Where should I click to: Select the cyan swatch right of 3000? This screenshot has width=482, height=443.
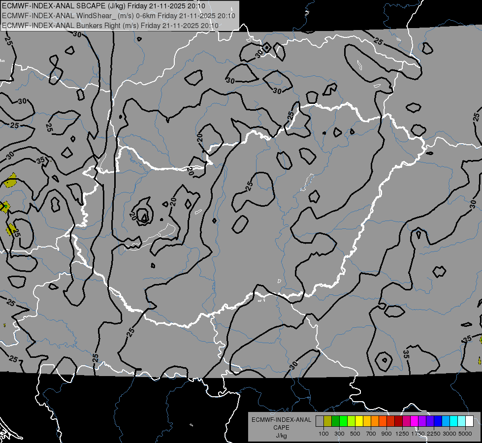[454, 421]
